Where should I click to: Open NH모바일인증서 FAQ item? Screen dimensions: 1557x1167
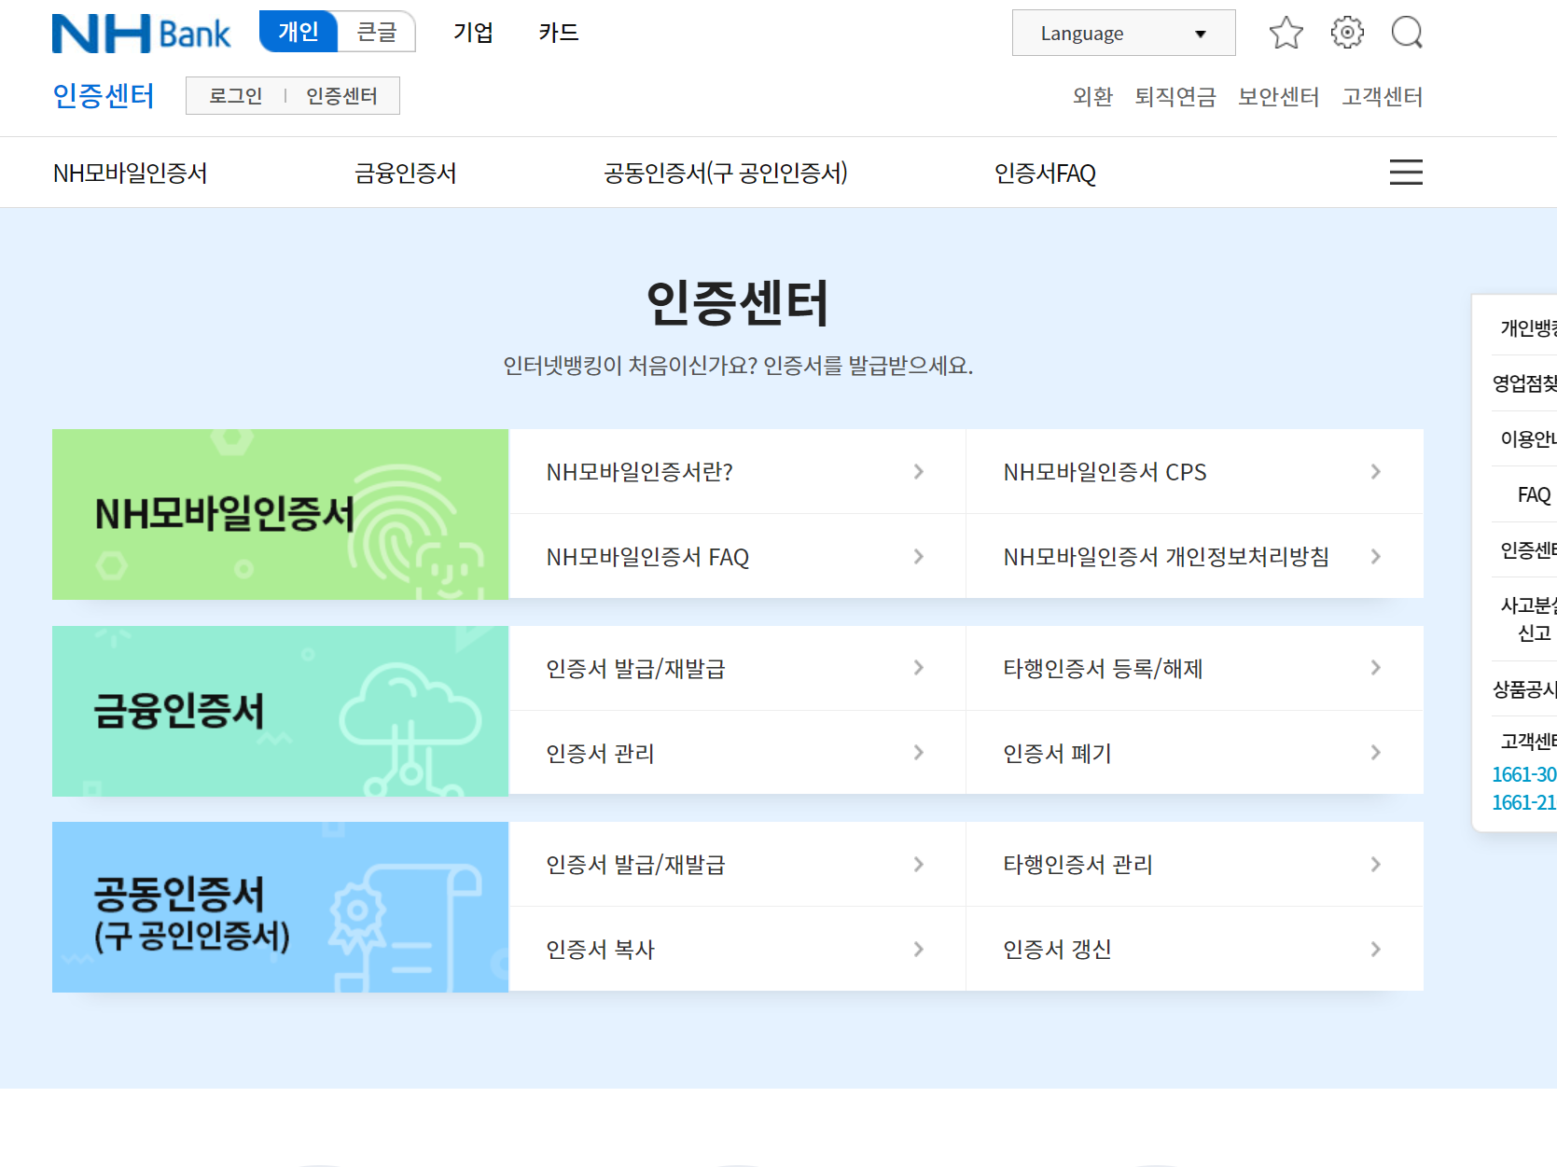click(x=737, y=557)
